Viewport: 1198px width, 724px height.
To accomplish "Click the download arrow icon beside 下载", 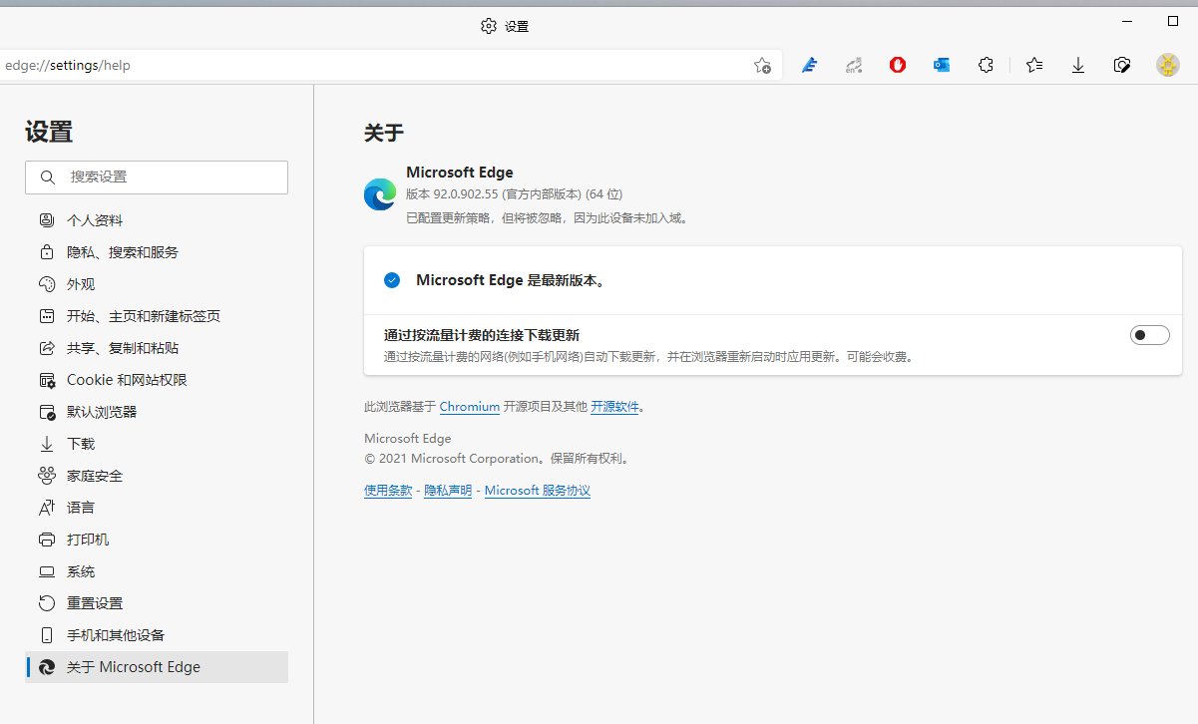I will (x=46, y=444).
